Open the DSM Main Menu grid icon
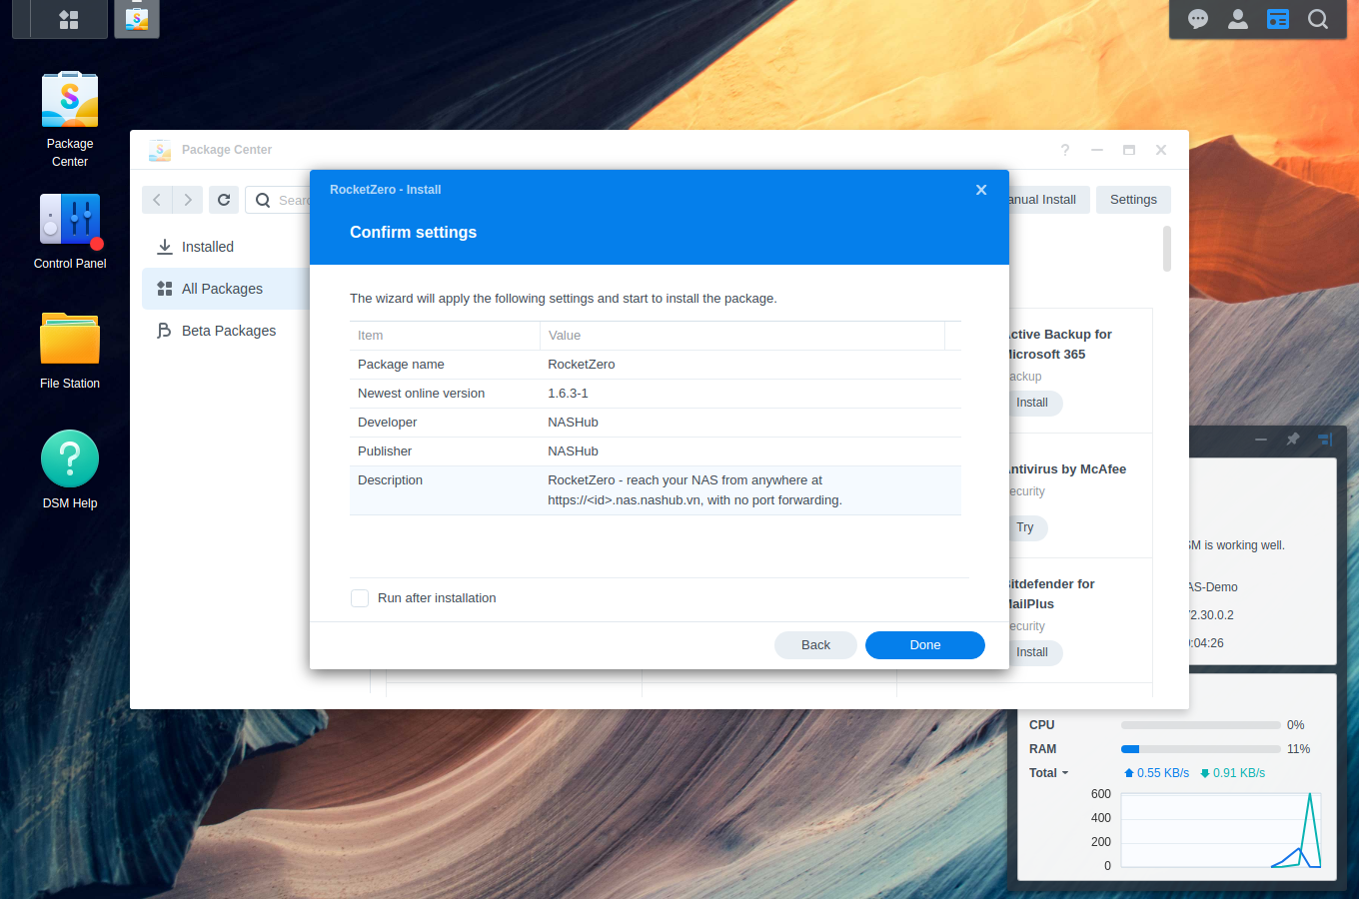The image size is (1359, 899). [x=69, y=19]
